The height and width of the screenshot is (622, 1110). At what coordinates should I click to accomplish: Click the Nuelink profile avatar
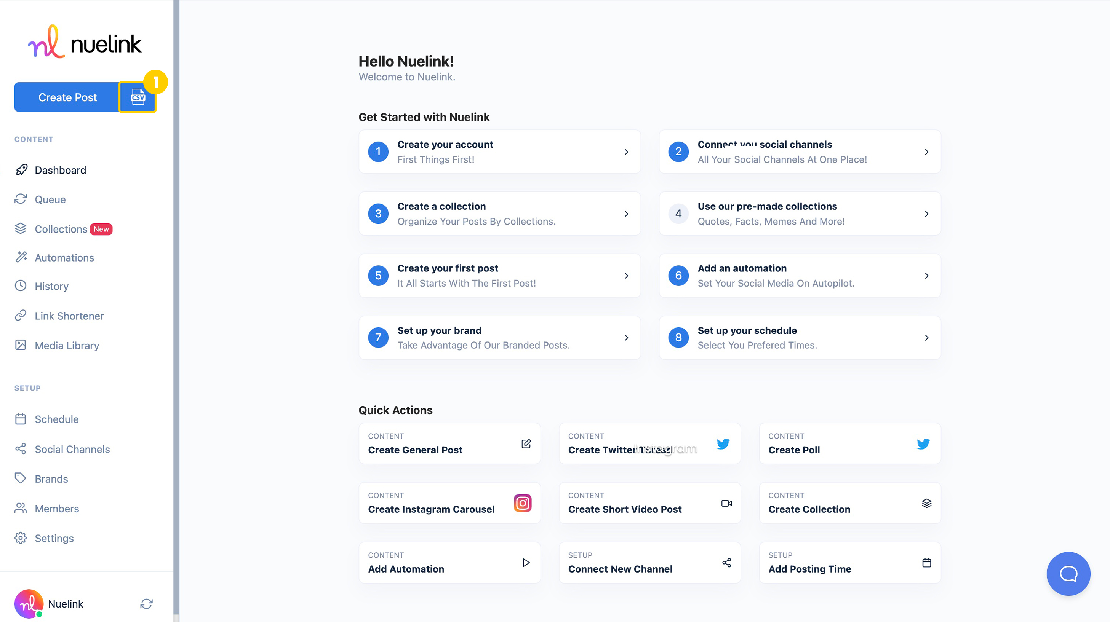[29, 603]
